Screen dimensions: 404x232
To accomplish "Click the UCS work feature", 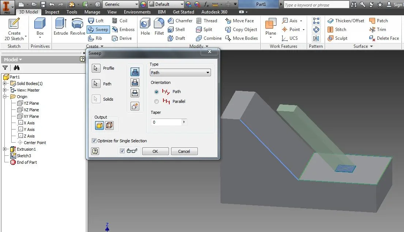I will (290, 38).
